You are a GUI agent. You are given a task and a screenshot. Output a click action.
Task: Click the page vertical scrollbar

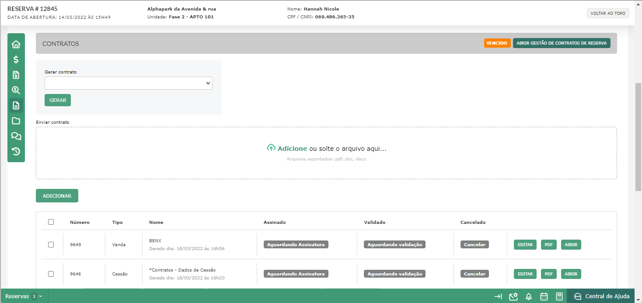[638, 137]
